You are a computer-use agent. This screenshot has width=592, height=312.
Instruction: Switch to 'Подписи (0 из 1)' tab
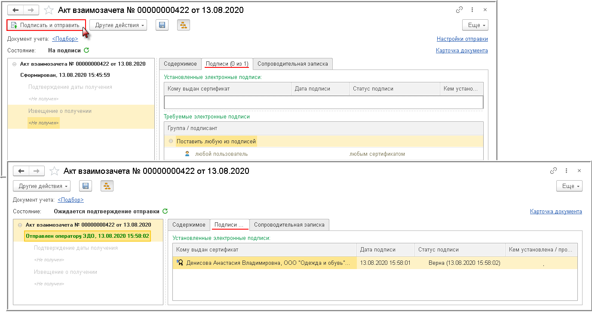pyautogui.click(x=227, y=64)
